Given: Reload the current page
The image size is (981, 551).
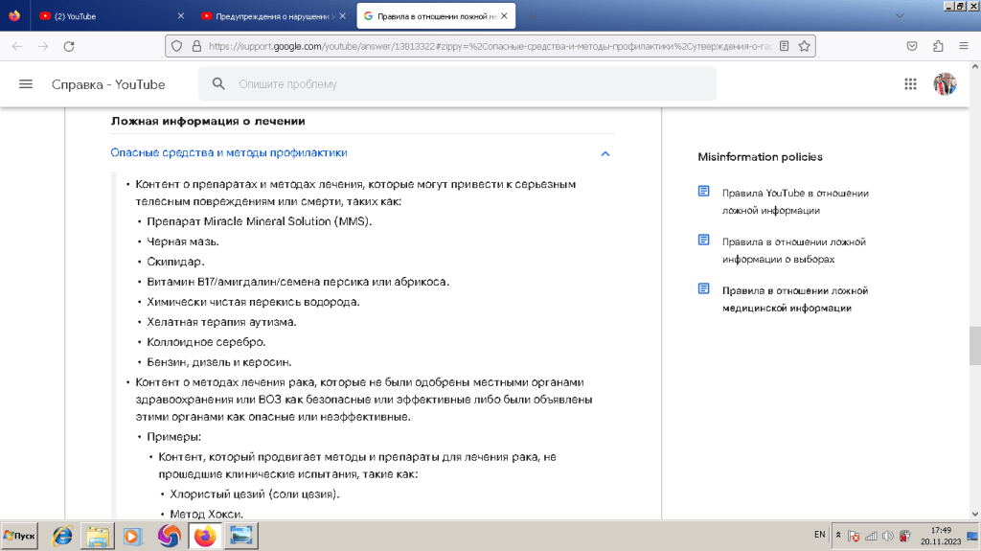Looking at the screenshot, I should click(69, 46).
